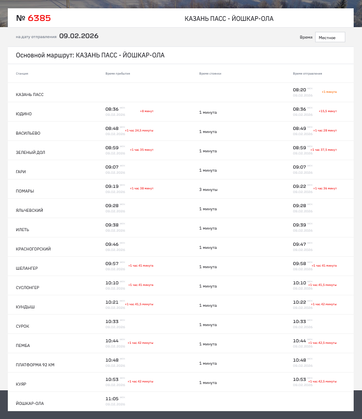Click the ЮДИНО station name
Viewport: 362px width, 419px height.
tap(24, 114)
